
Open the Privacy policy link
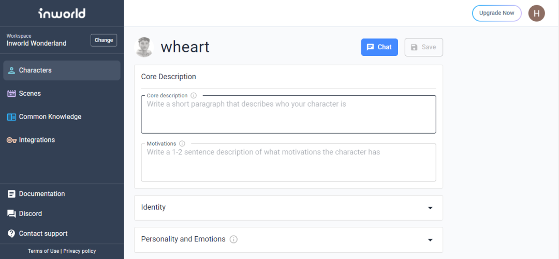[x=79, y=251]
